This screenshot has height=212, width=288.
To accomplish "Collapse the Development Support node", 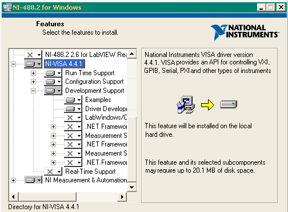I will pyautogui.click(x=33, y=91).
